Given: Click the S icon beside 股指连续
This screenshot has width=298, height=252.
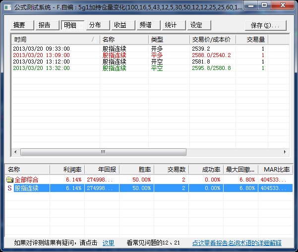Looking at the screenshot, I should [x=9, y=188].
